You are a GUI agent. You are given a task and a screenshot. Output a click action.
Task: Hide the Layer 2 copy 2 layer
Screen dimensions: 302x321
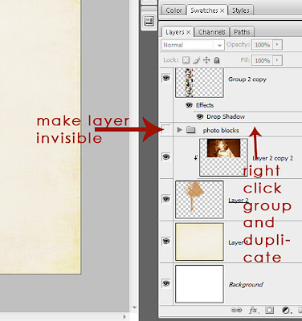(x=166, y=157)
